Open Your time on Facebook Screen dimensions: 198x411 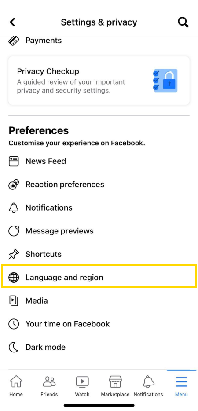pos(99,324)
